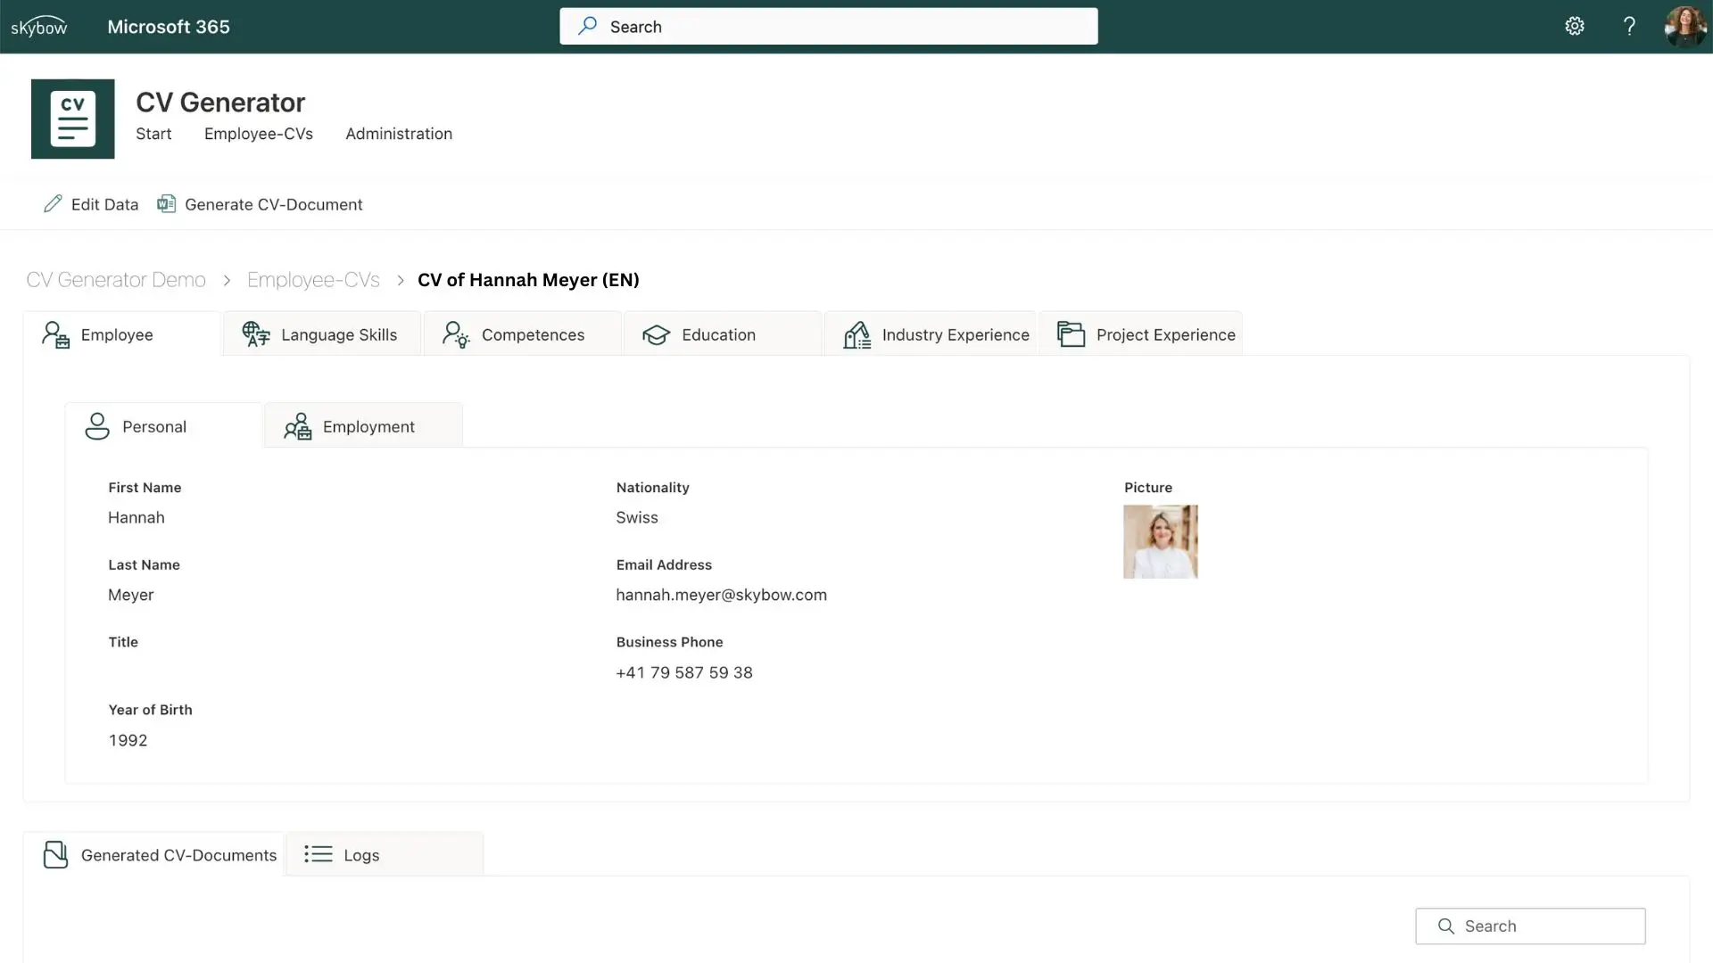
Task: Open Microsoft 365 settings gear
Action: [1575, 26]
